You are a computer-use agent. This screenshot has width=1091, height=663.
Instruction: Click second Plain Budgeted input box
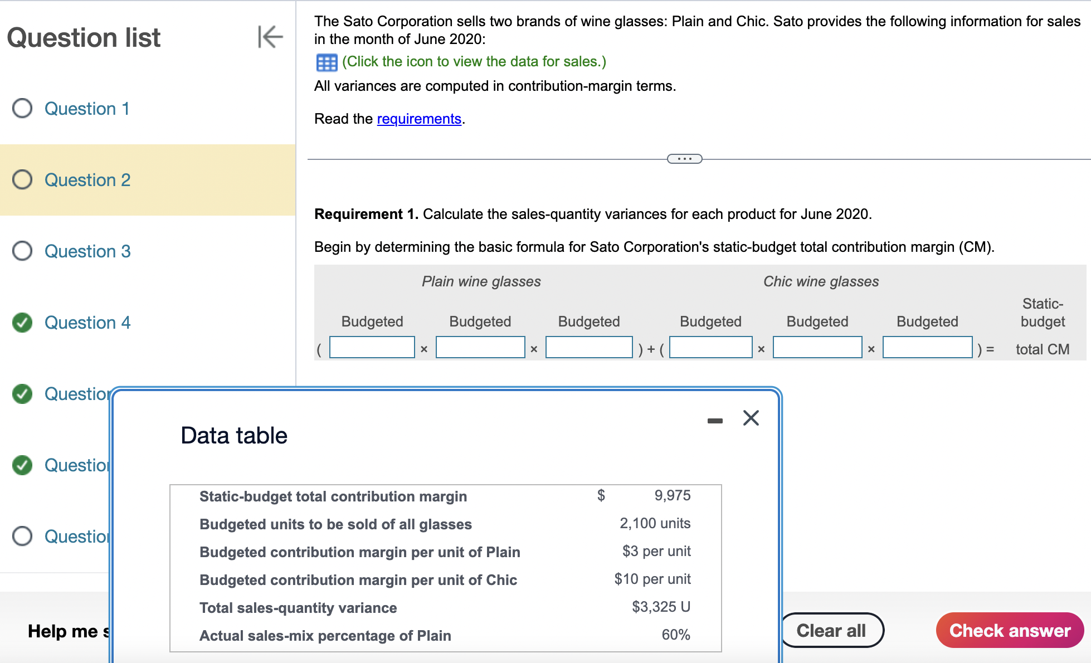click(x=480, y=348)
